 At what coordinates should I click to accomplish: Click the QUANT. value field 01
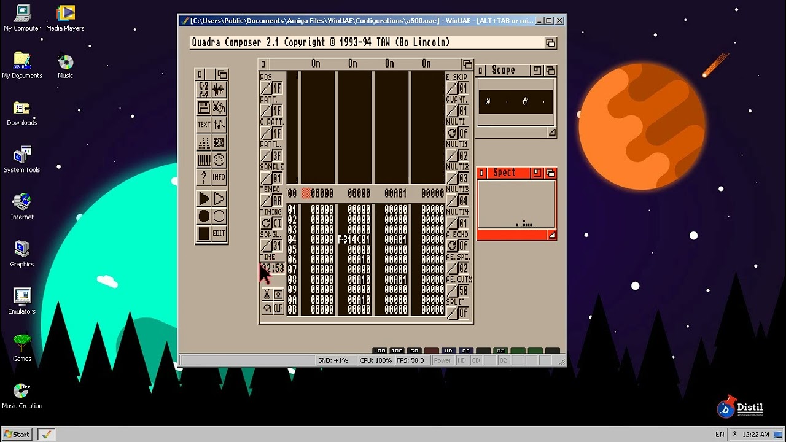point(463,111)
